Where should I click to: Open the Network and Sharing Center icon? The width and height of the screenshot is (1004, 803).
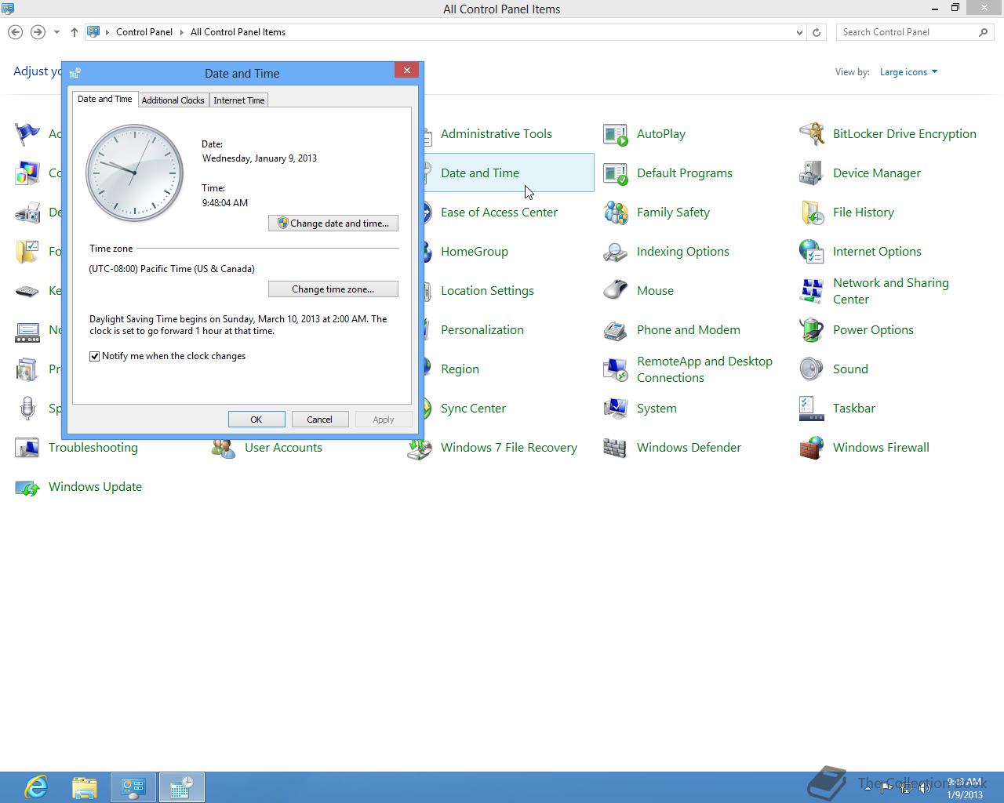pos(812,291)
